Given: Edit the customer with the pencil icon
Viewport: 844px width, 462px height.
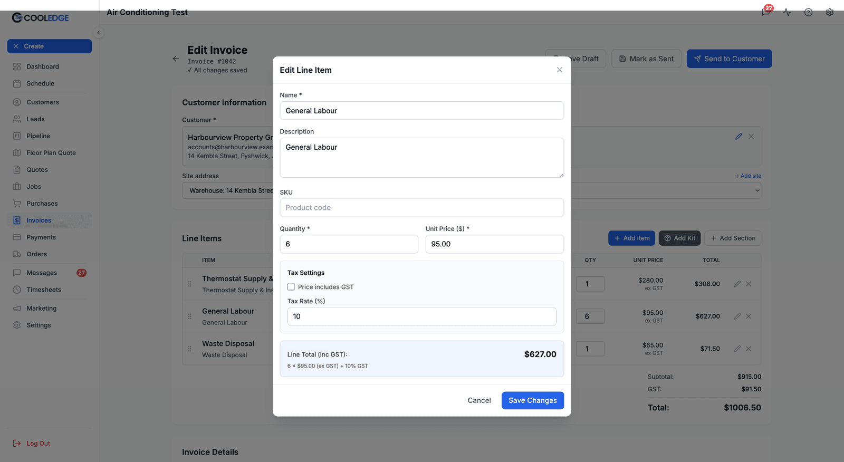Looking at the screenshot, I should tap(738, 137).
